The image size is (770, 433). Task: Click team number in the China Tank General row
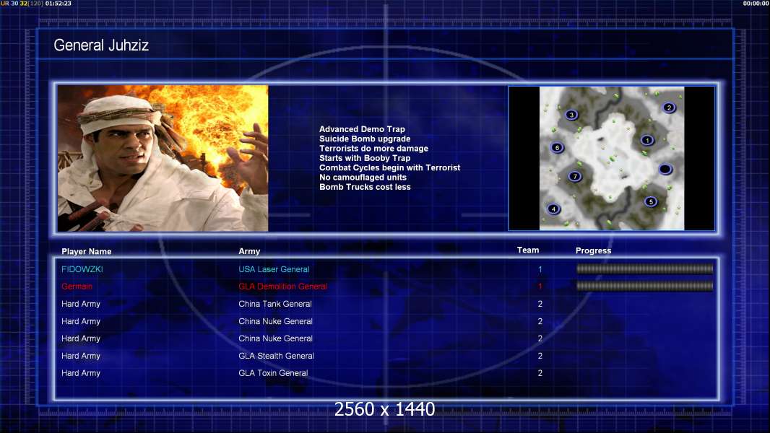pos(540,304)
